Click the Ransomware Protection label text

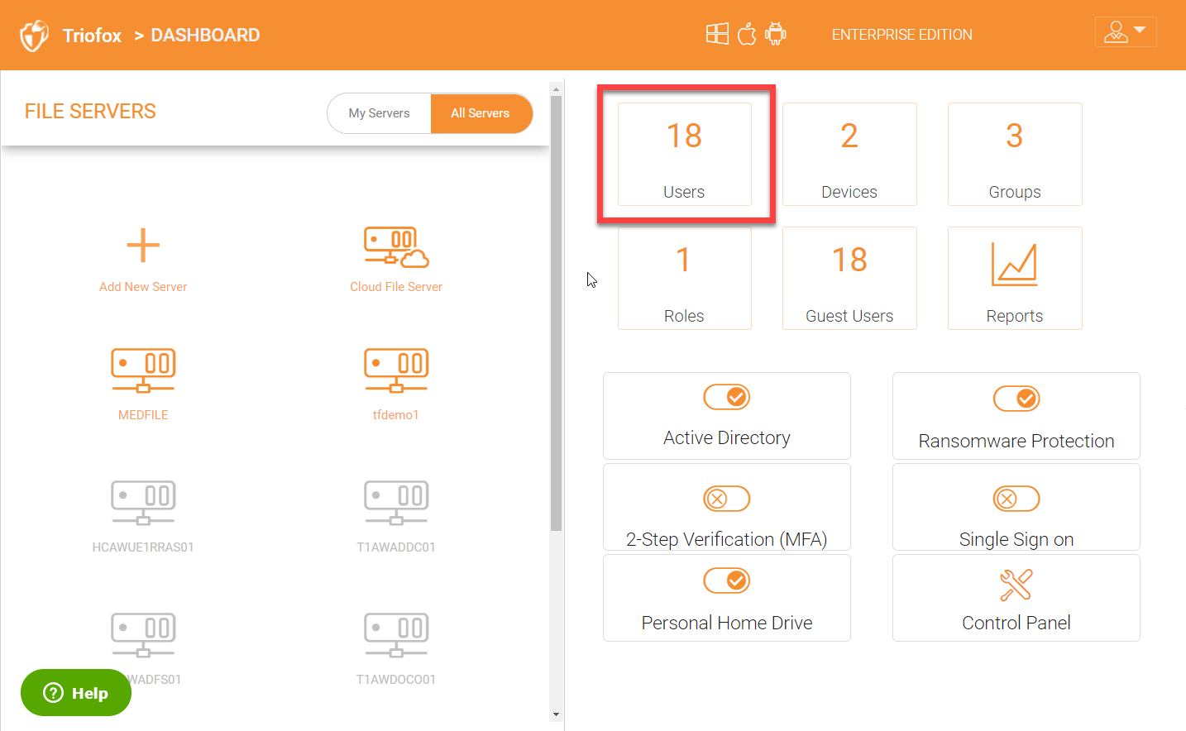pos(1016,442)
